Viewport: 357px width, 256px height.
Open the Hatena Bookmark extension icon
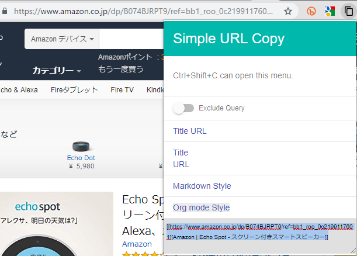pyautogui.click(x=311, y=11)
